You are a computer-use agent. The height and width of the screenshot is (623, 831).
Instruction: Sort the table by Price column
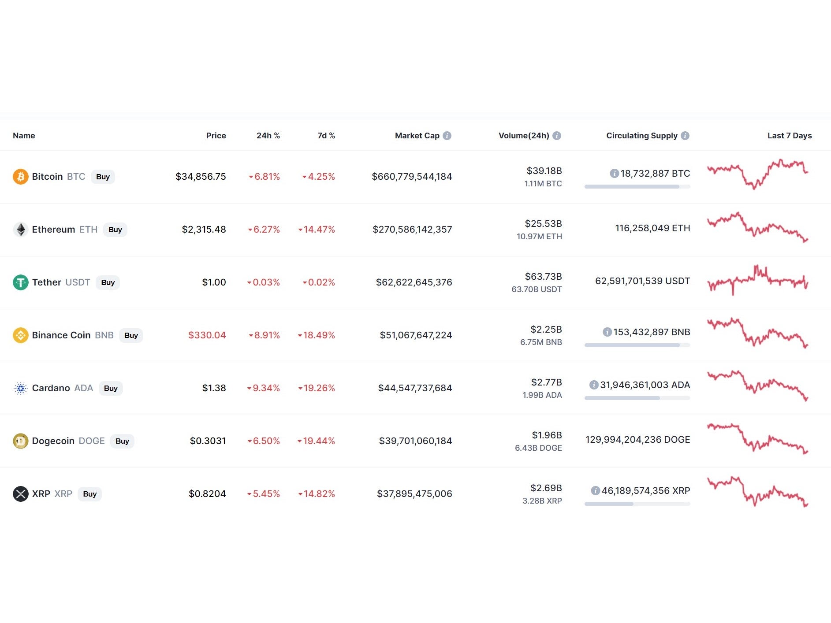(x=216, y=136)
